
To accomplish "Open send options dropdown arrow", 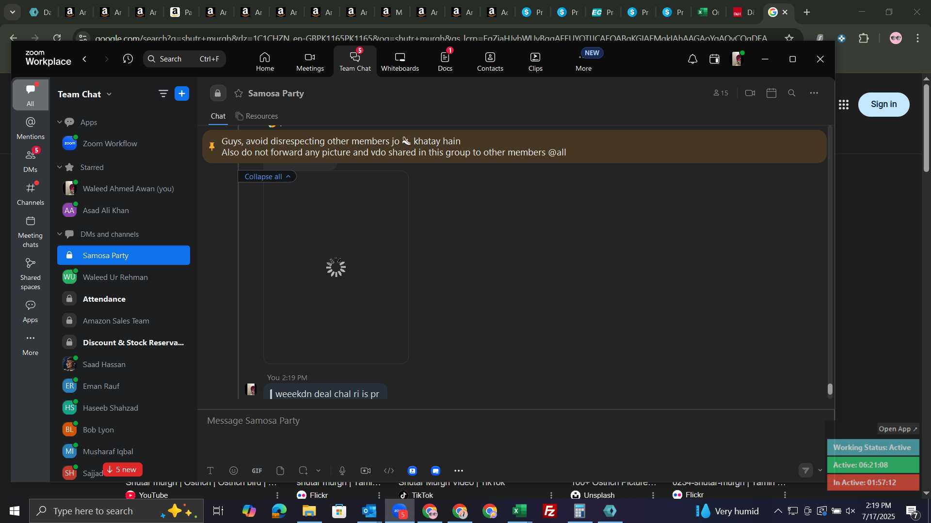I will click(820, 470).
